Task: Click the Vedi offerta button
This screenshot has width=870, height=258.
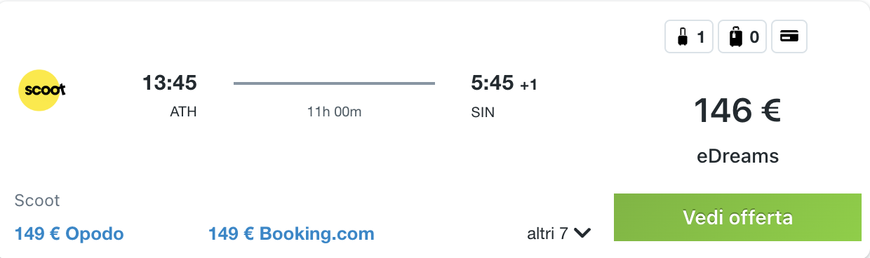Action: 737,217
